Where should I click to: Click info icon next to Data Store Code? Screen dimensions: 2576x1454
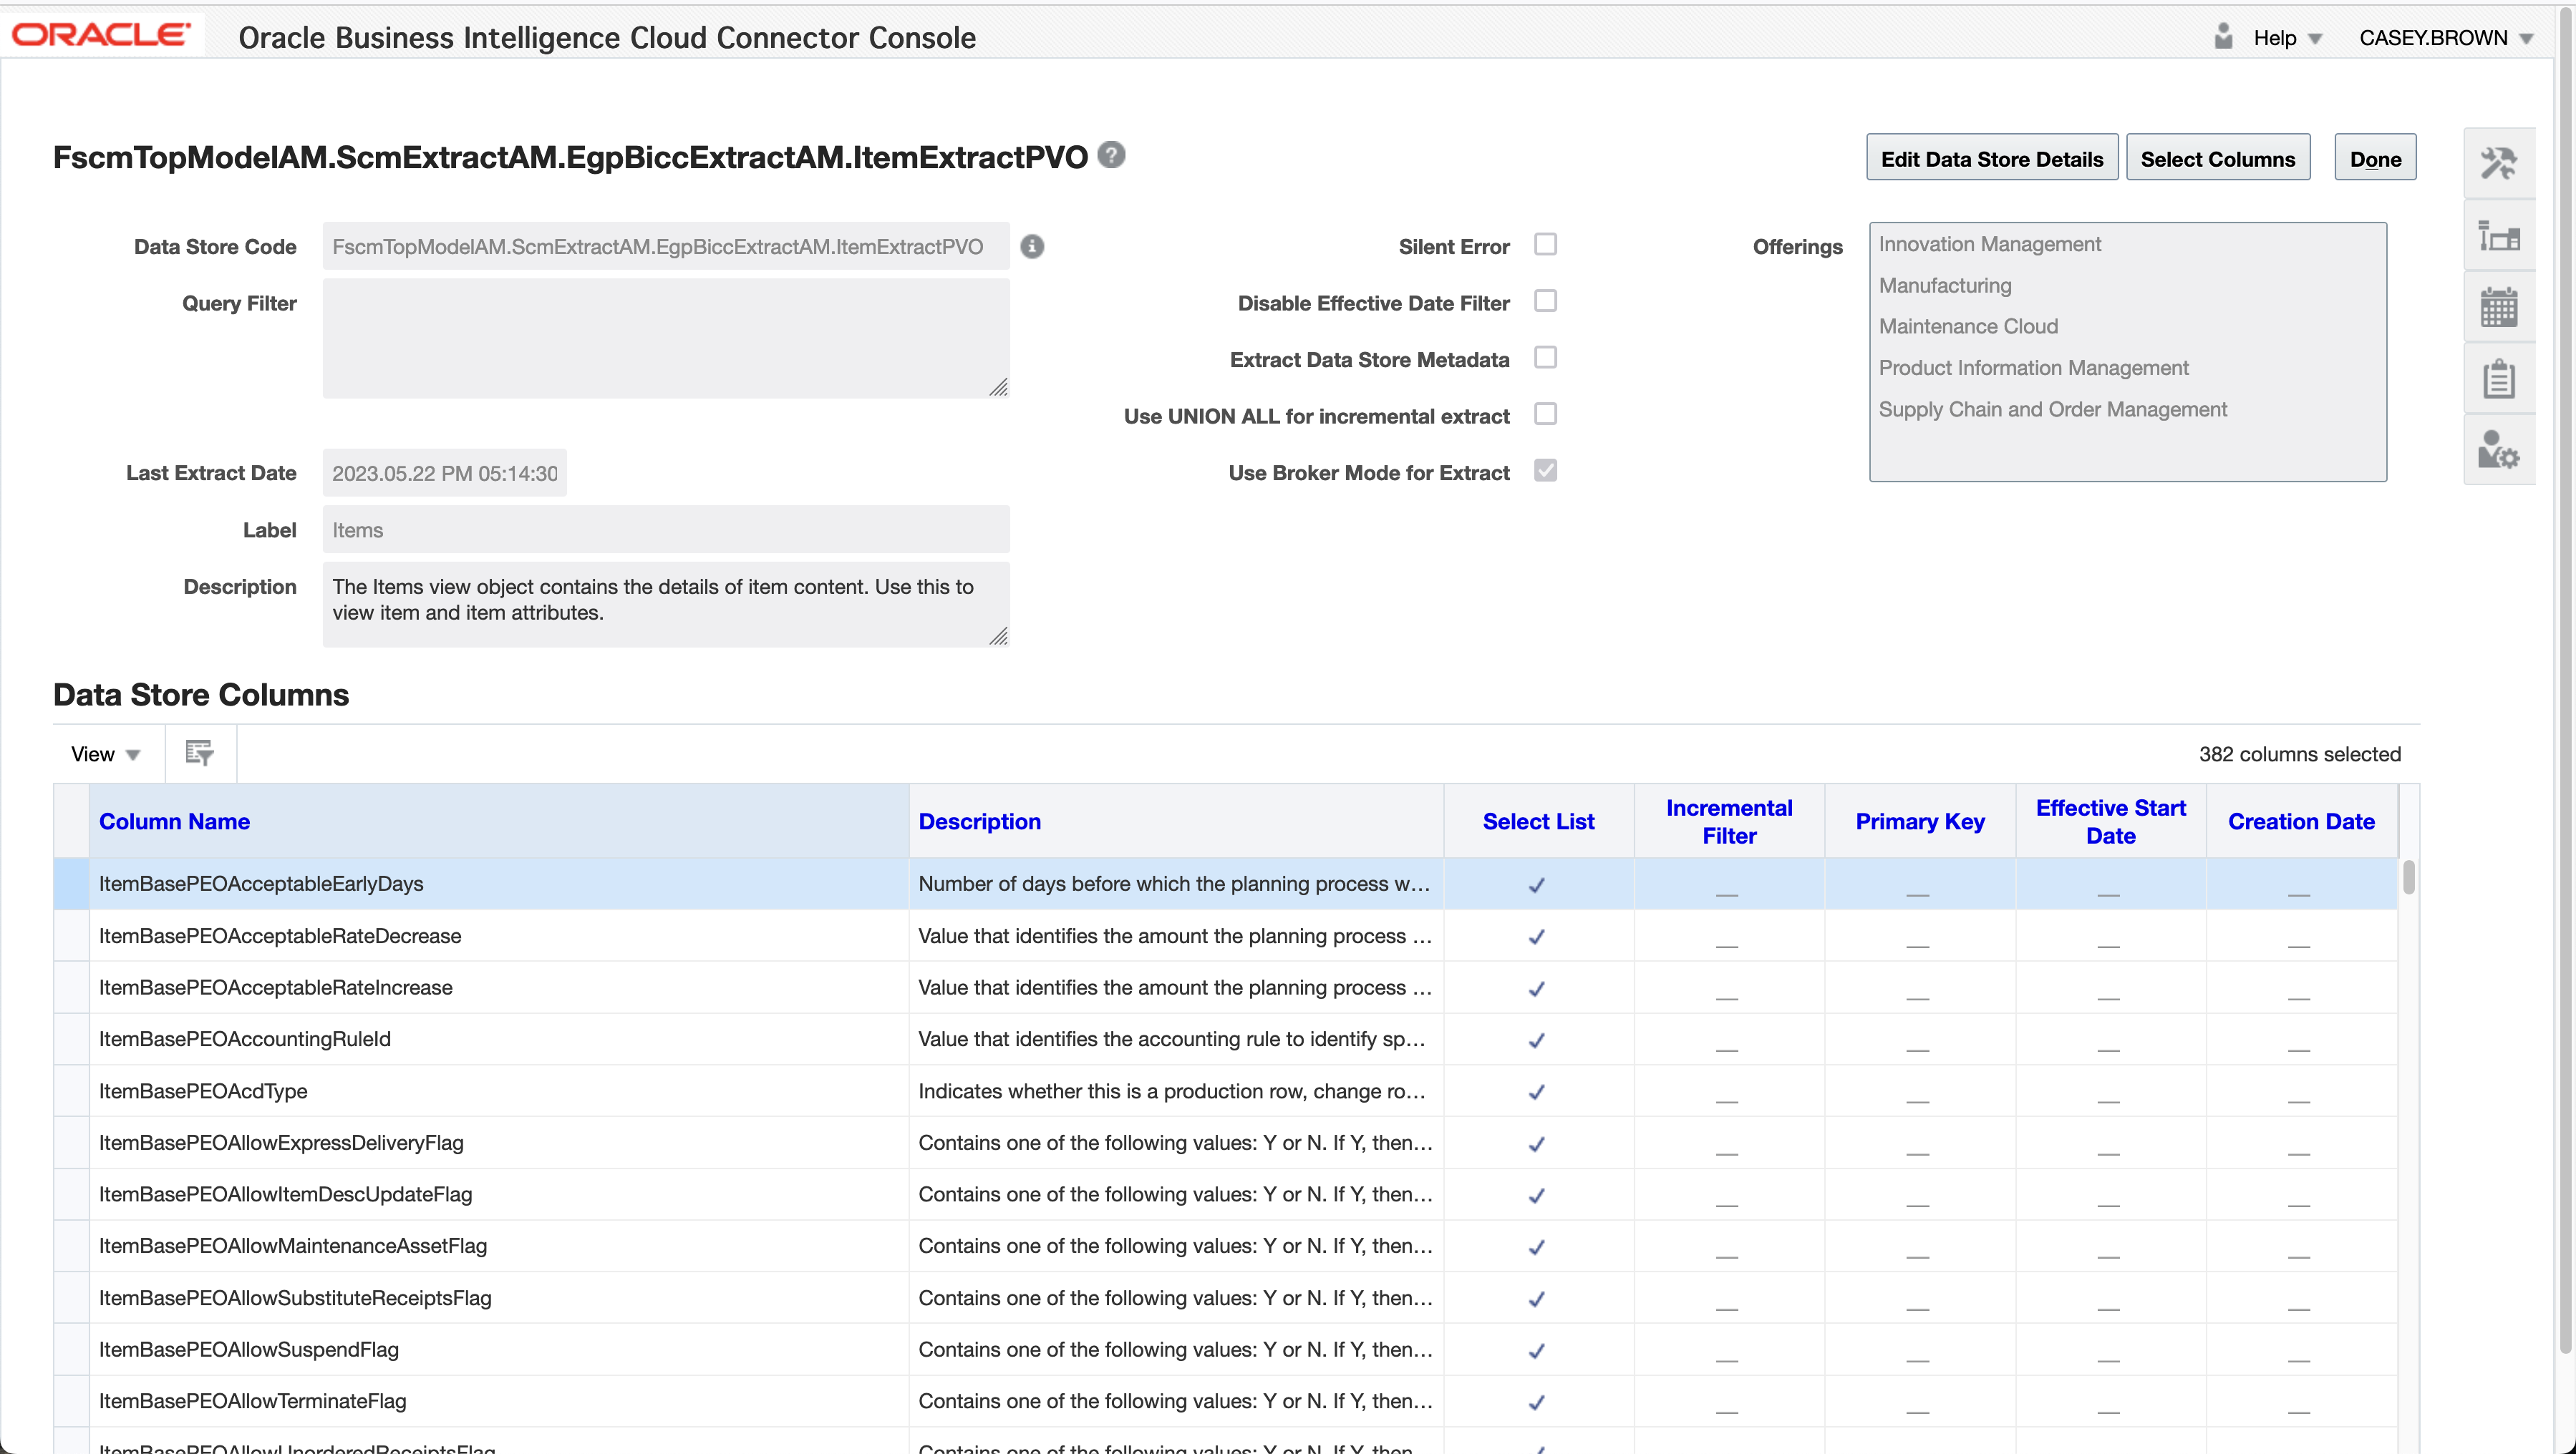(1032, 246)
